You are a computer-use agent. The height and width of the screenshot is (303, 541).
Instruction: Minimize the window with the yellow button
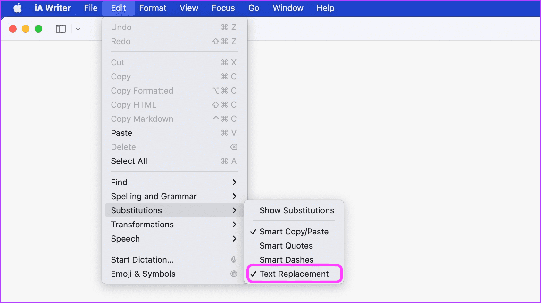pos(26,29)
